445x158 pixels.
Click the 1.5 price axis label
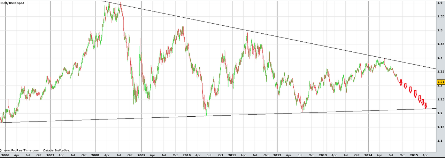click(440, 31)
